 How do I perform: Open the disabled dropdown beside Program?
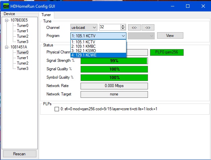[141, 36]
